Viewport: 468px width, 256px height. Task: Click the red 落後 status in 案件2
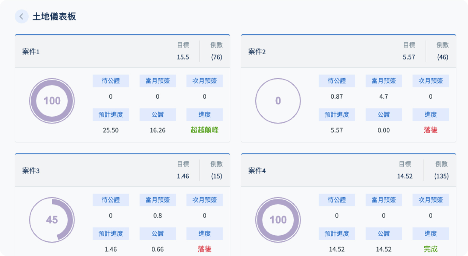[431, 130]
